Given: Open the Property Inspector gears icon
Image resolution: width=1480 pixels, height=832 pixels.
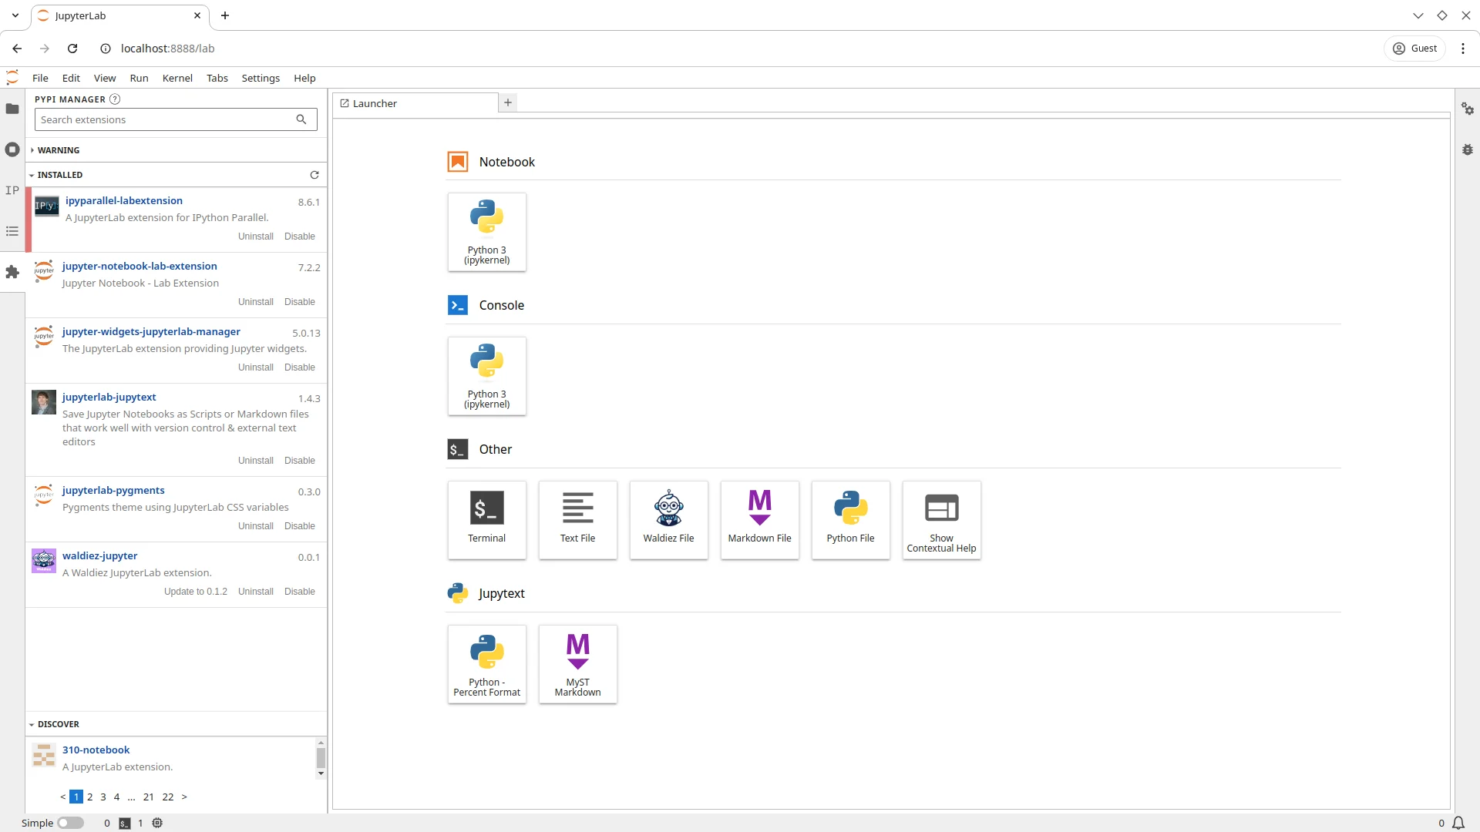Looking at the screenshot, I should tap(1468, 109).
